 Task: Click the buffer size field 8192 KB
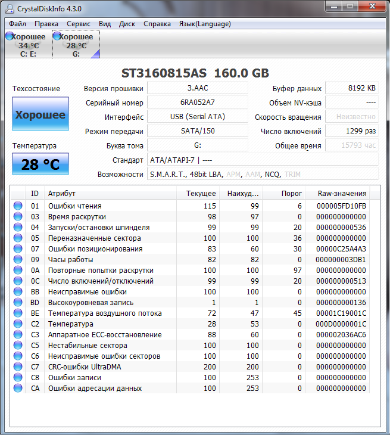[x=352, y=88]
